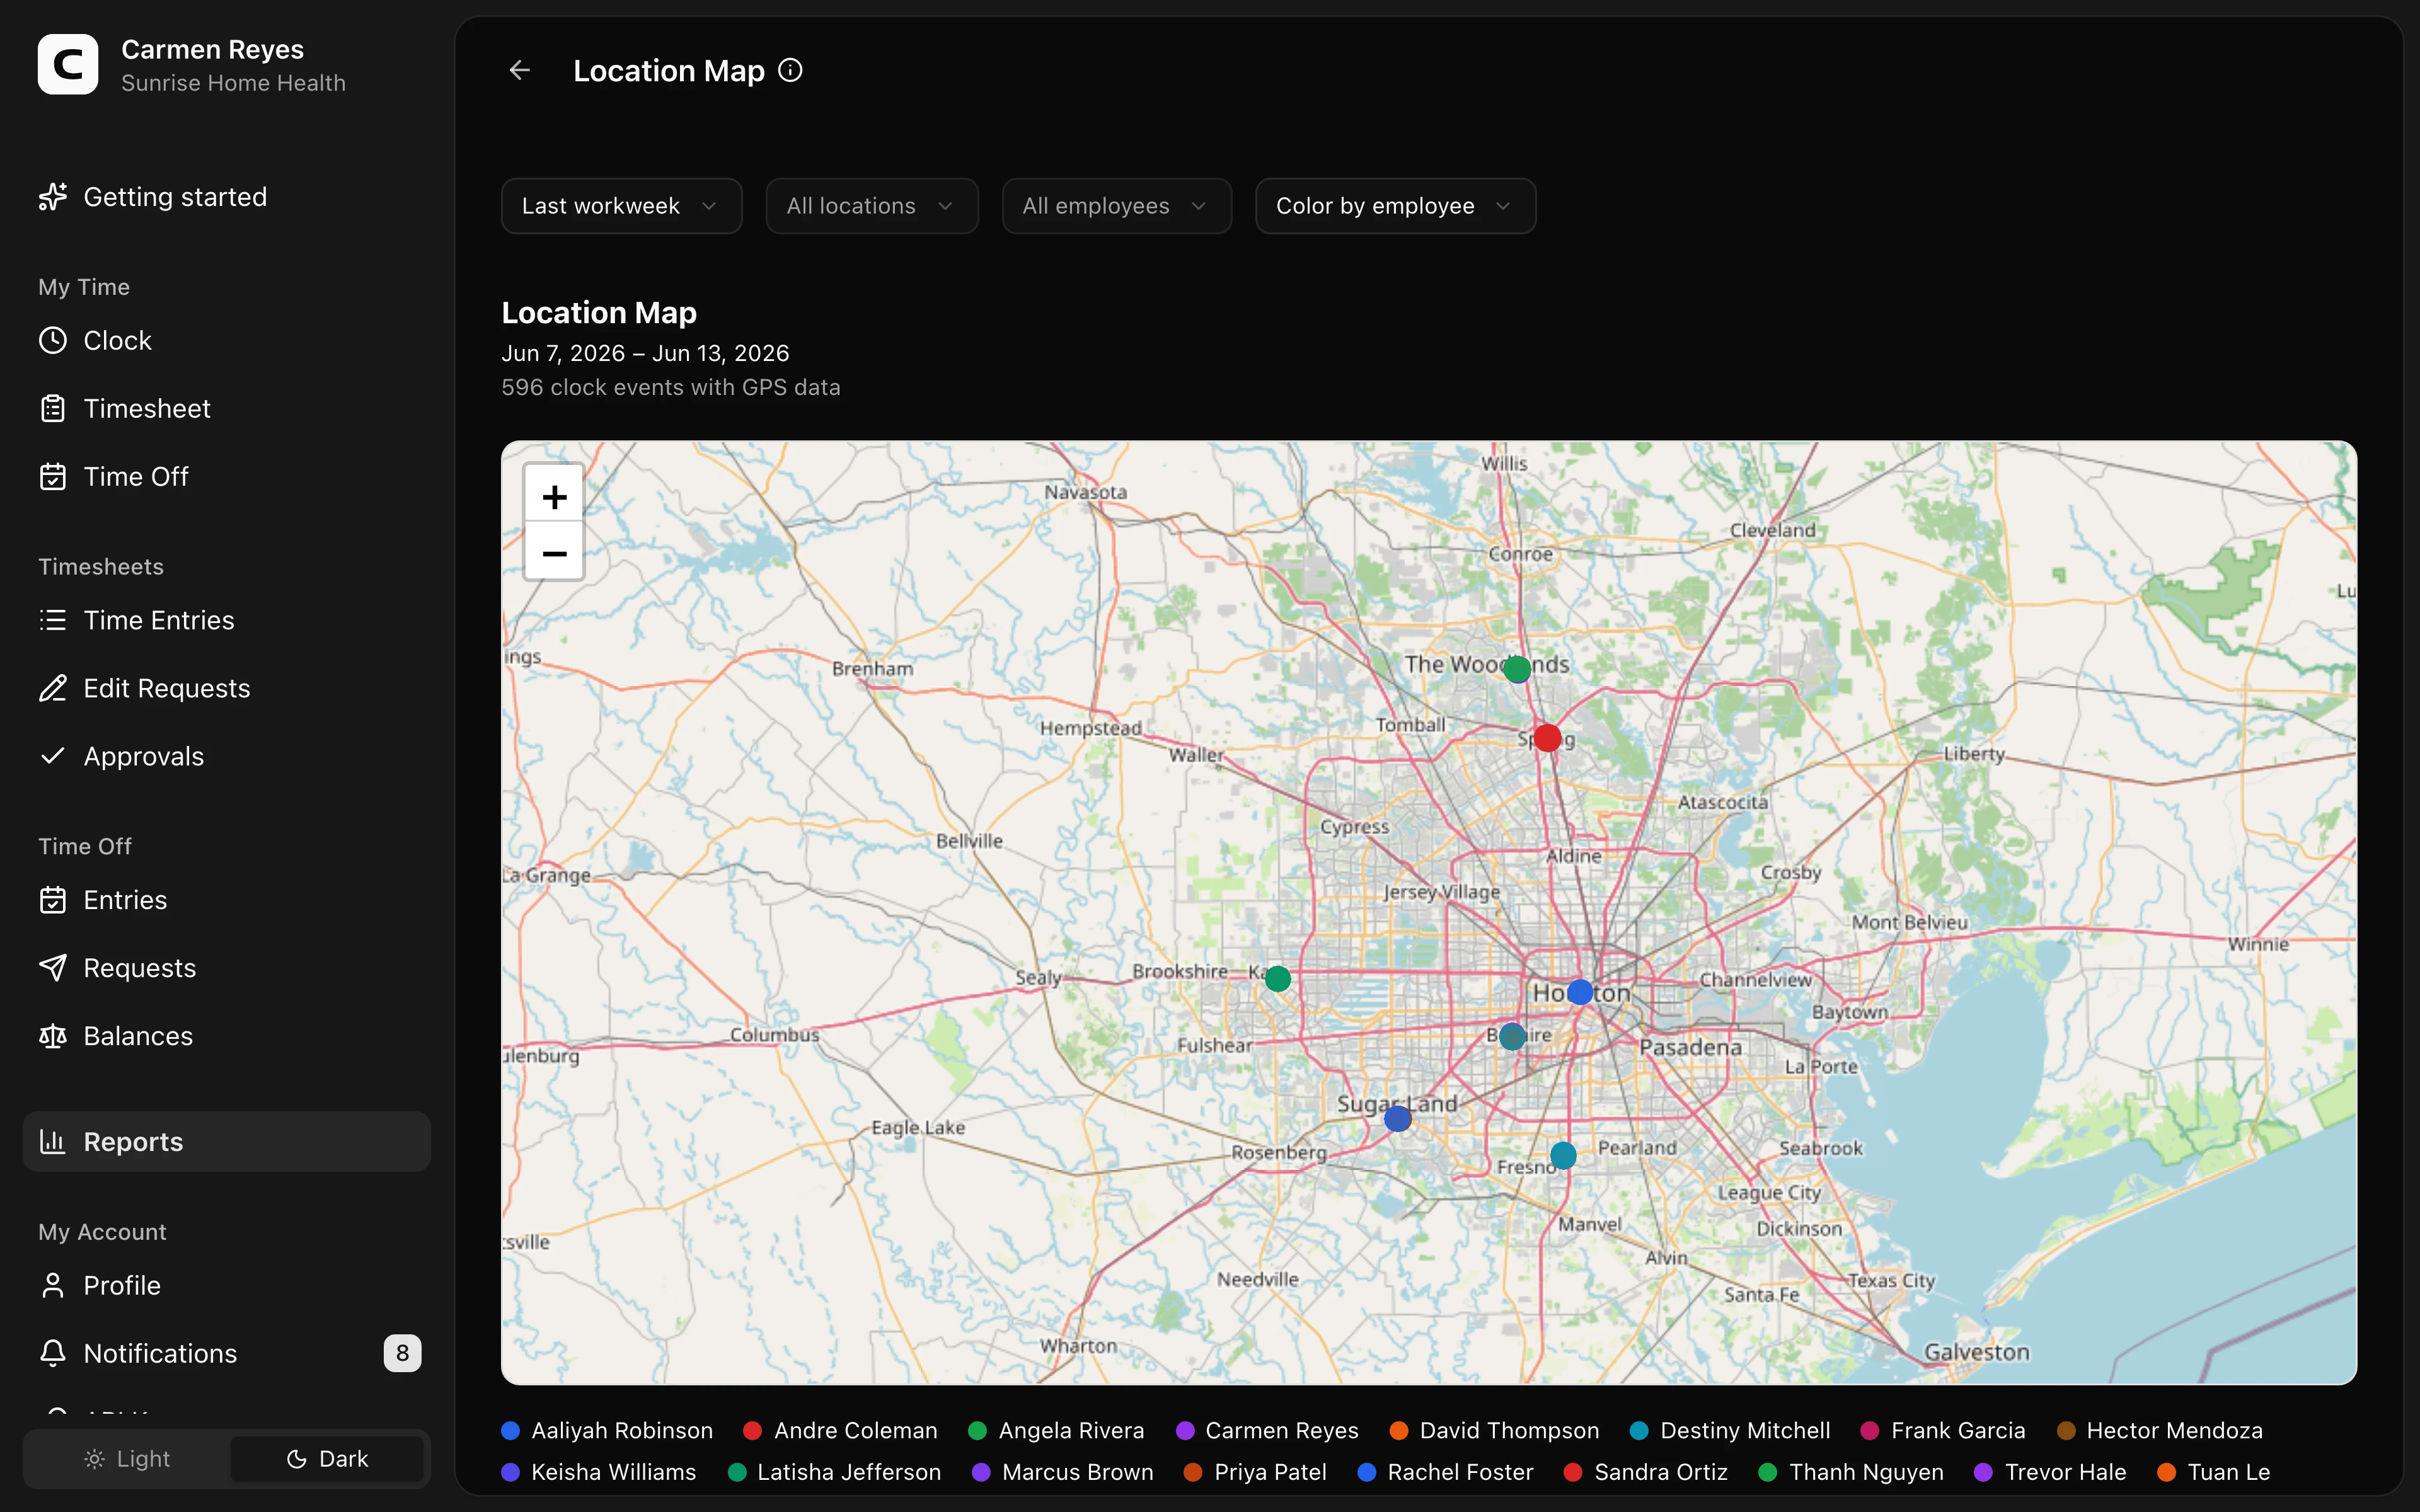Switch to Light theme

pyautogui.click(x=127, y=1459)
